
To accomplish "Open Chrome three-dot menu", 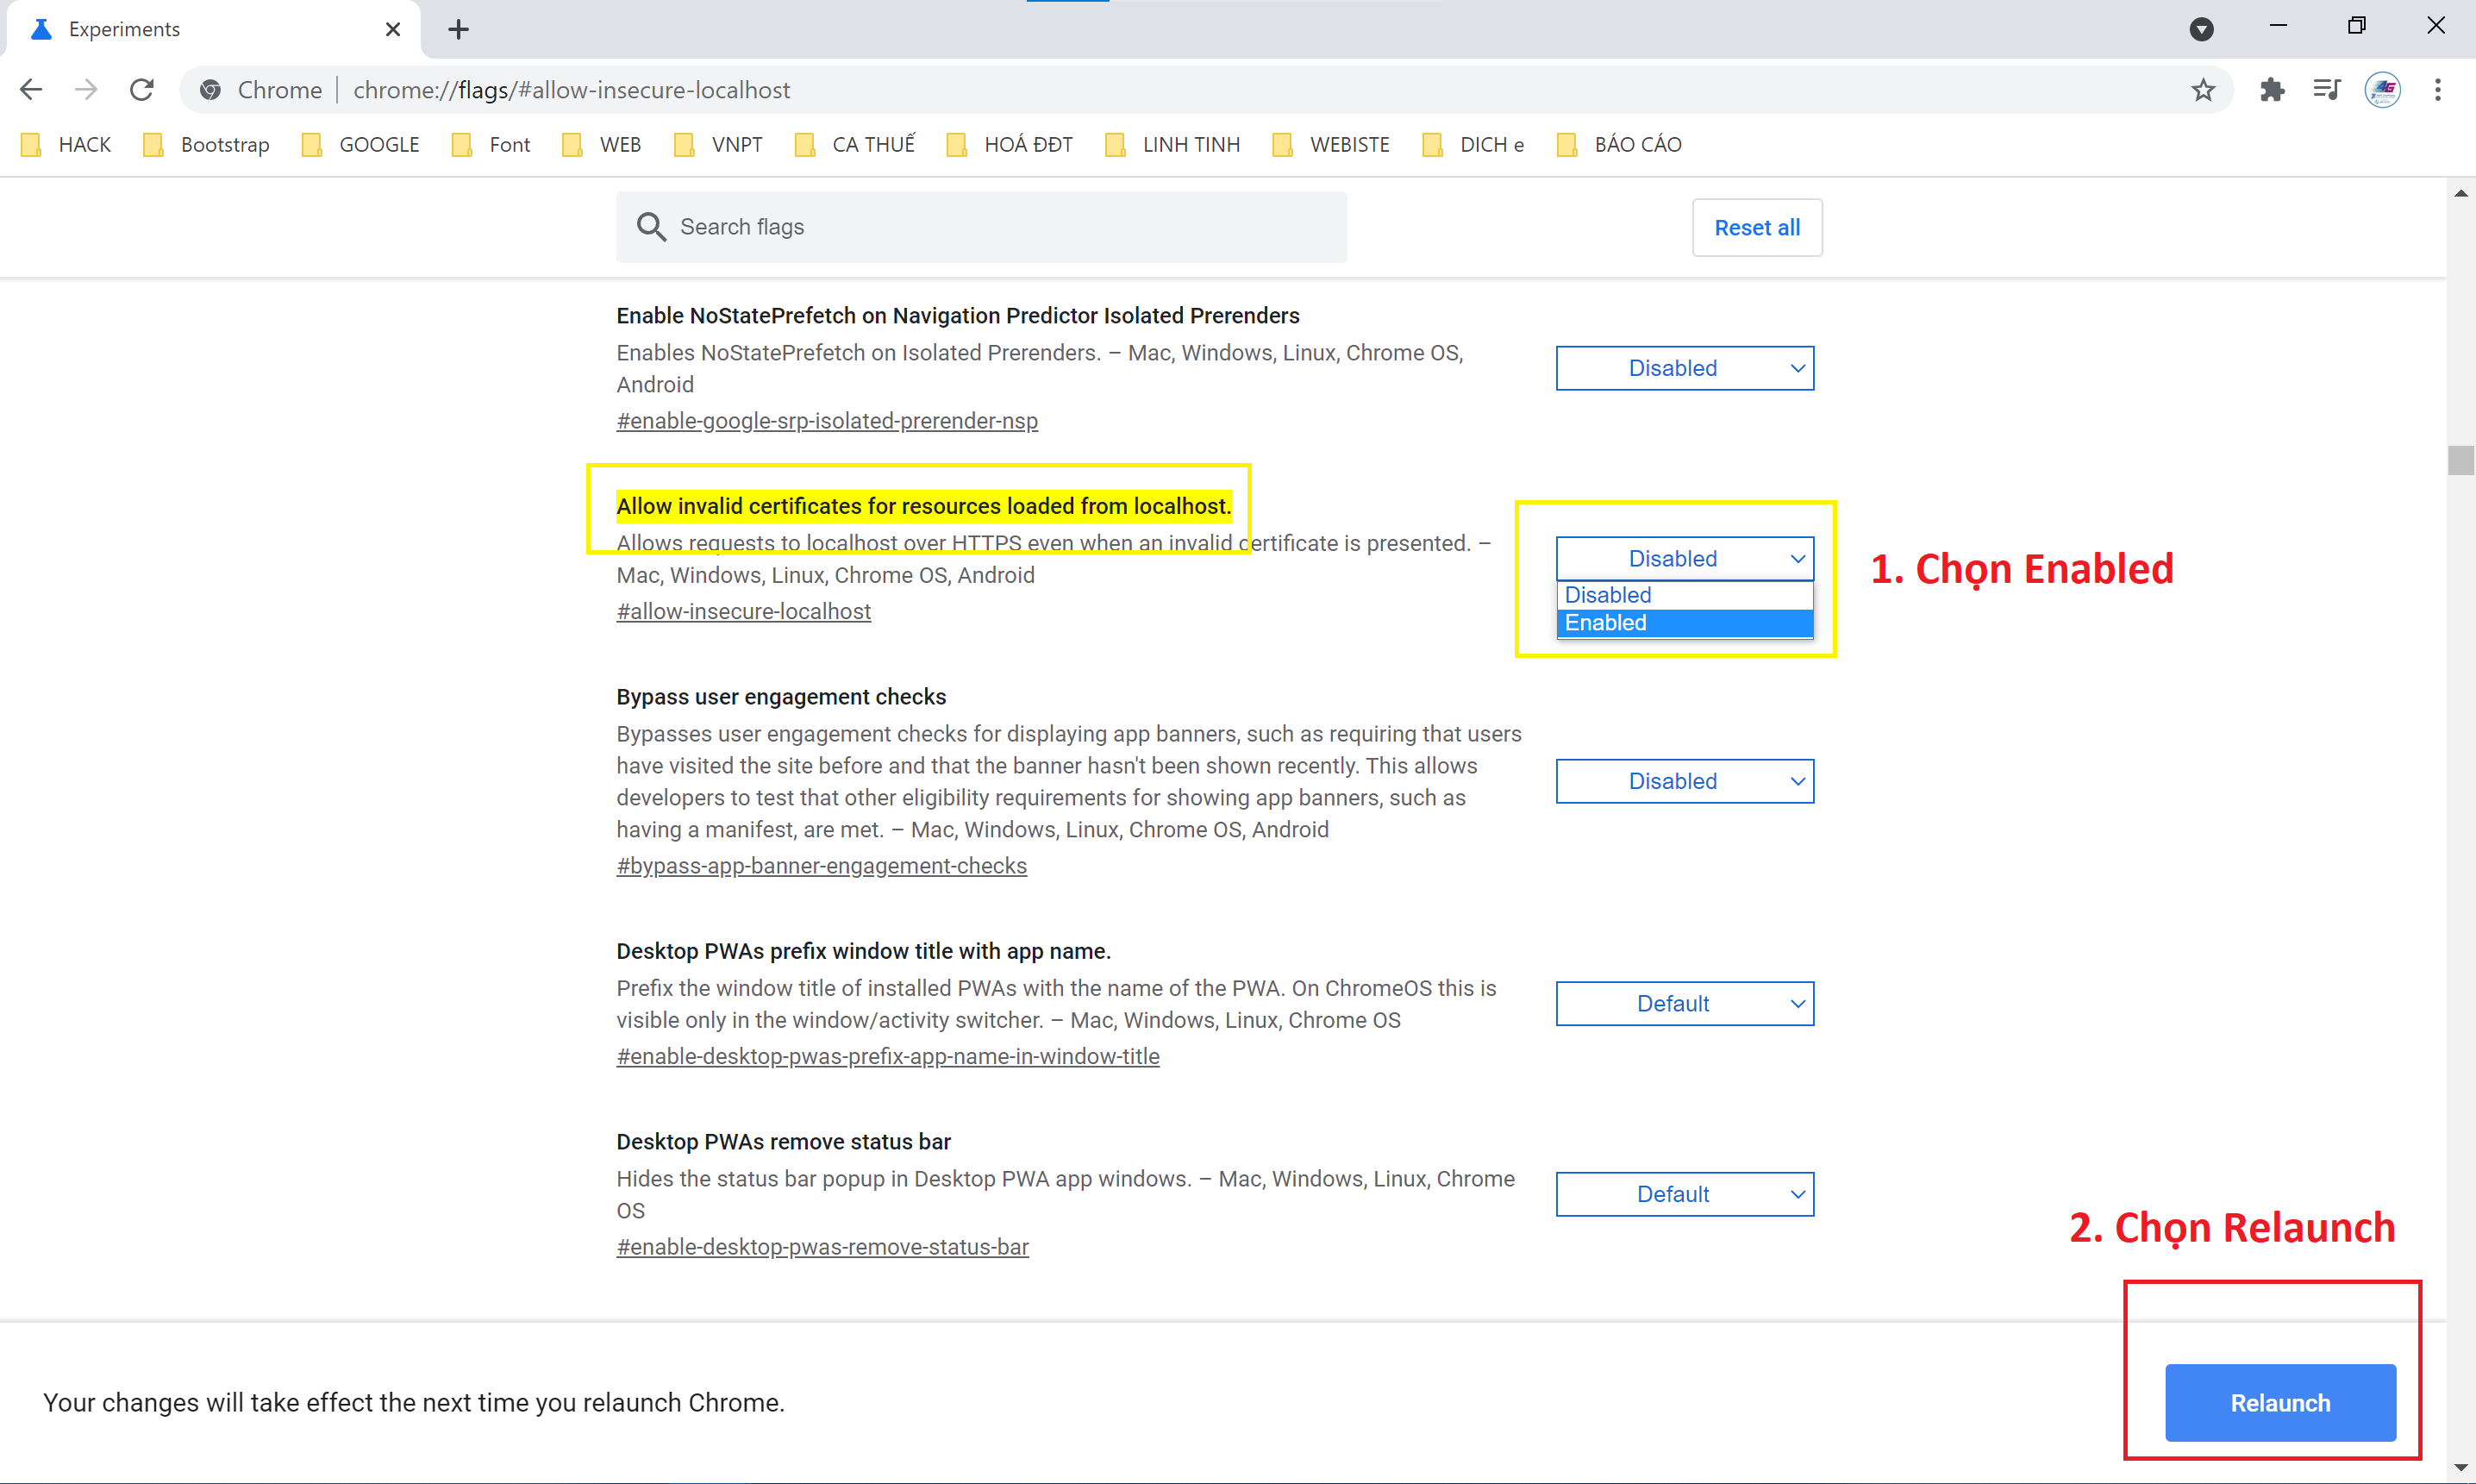I will pyautogui.click(x=2438, y=90).
